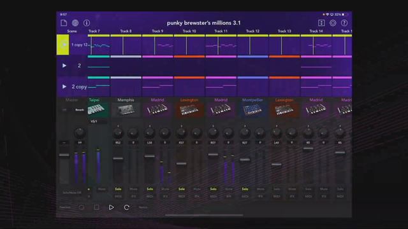This screenshot has width=408, height=229.
Task: Tap the project info icon
Action: click(87, 23)
